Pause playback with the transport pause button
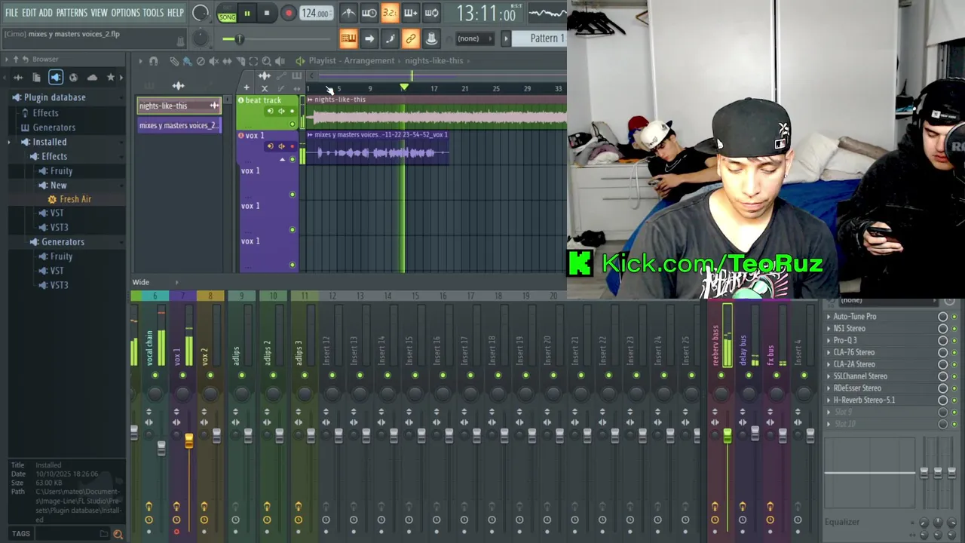Viewport: 965px width, 543px height. click(x=247, y=13)
